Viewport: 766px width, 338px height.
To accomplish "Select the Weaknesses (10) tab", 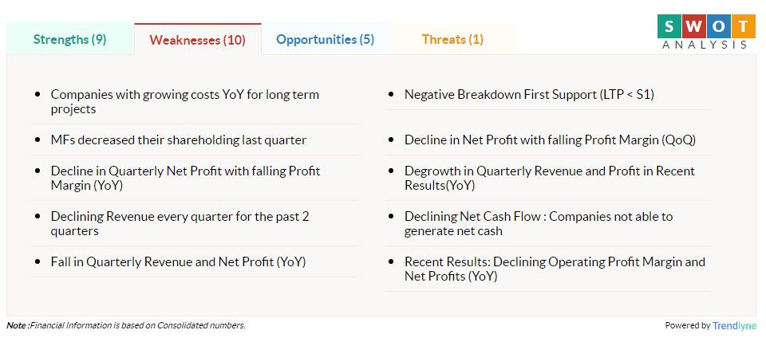I will coord(197,40).
